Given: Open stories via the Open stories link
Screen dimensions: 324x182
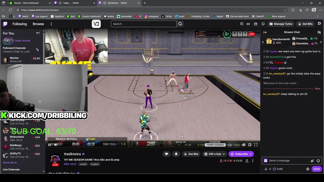Looking at the screenshot, I should [x=22, y=40].
